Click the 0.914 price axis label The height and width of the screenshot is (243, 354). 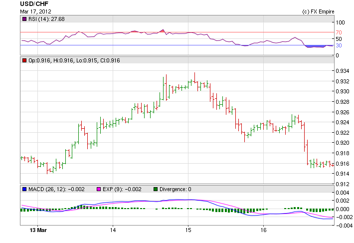click(x=342, y=174)
